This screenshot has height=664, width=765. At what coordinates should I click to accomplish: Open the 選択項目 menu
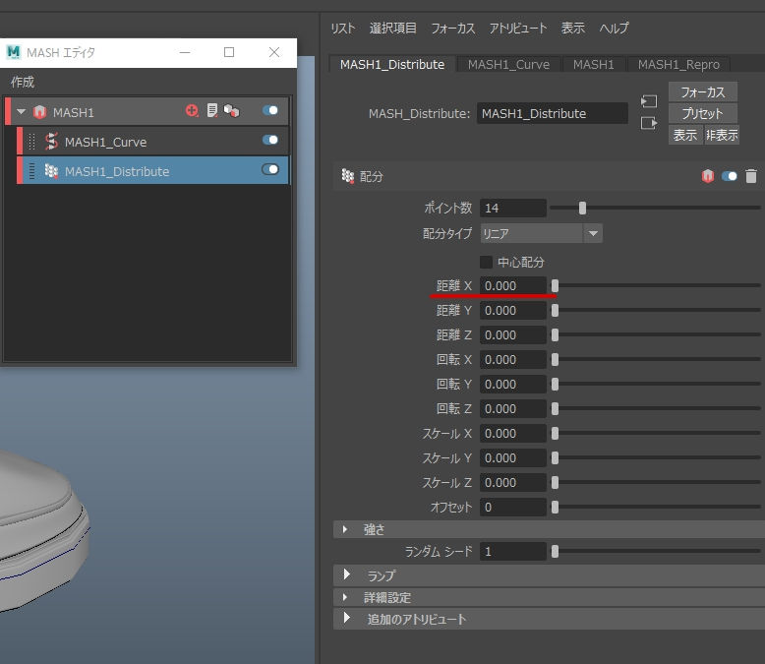point(392,29)
